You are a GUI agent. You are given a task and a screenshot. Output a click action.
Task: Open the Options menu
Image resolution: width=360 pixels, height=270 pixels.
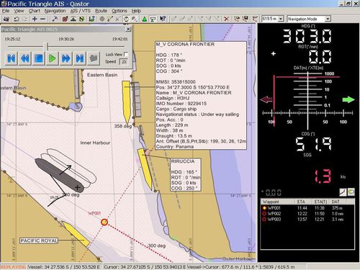point(120,11)
